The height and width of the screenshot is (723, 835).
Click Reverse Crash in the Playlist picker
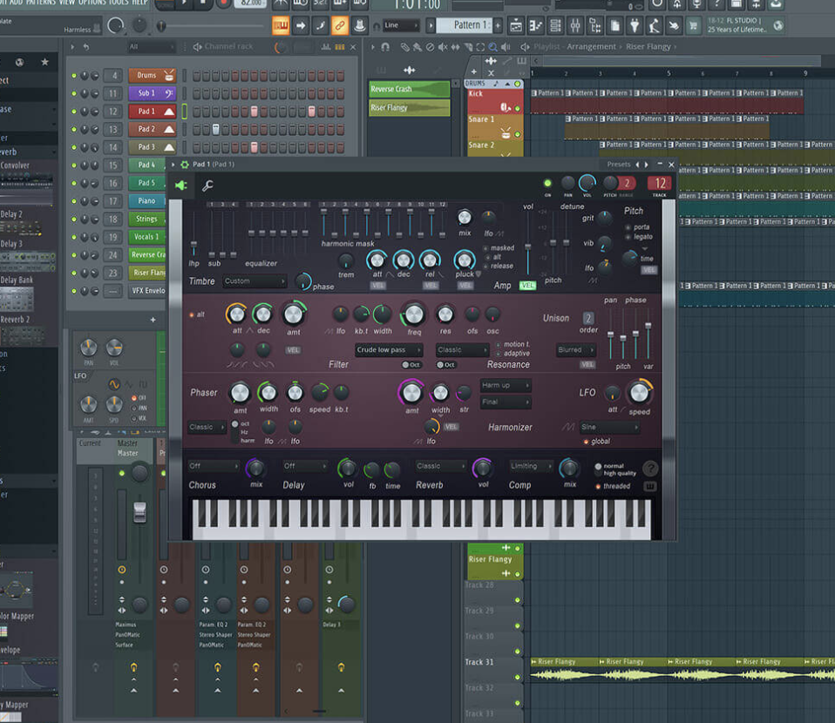point(409,89)
